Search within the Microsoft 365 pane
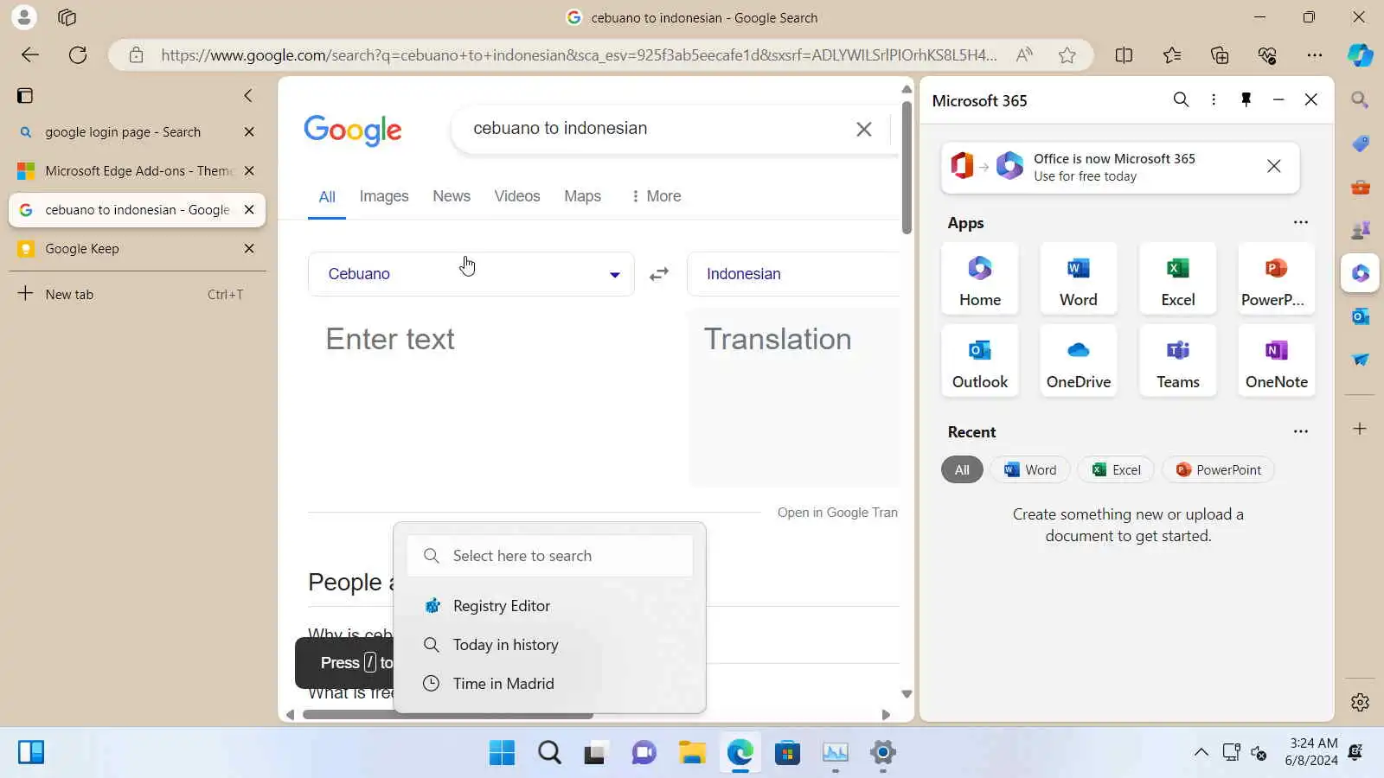1384x778 pixels. tap(1181, 99)
